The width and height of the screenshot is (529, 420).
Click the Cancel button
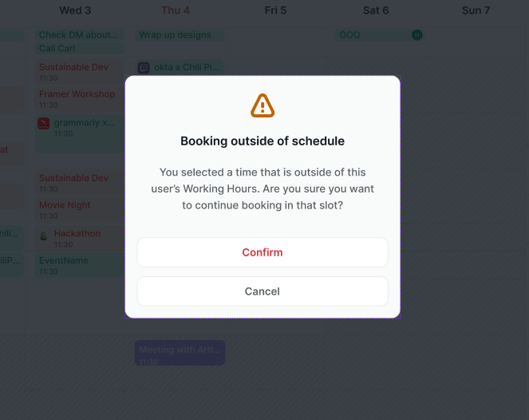click(263, 291)
